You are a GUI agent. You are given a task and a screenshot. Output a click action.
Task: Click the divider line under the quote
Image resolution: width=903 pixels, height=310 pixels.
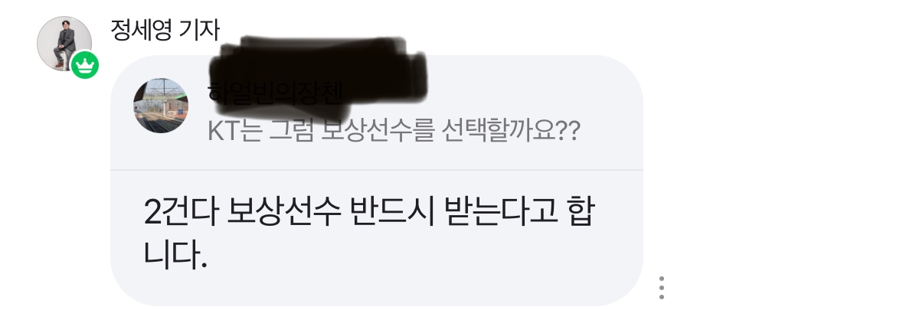(x=377, y=170)
